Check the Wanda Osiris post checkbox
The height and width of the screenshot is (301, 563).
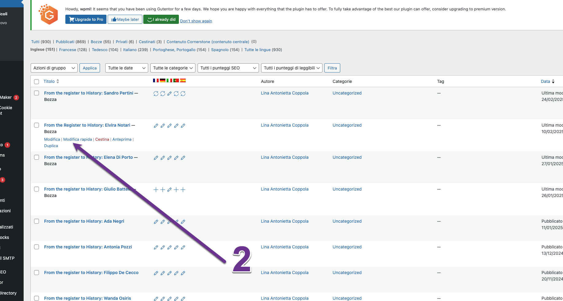tap(37, 298)
